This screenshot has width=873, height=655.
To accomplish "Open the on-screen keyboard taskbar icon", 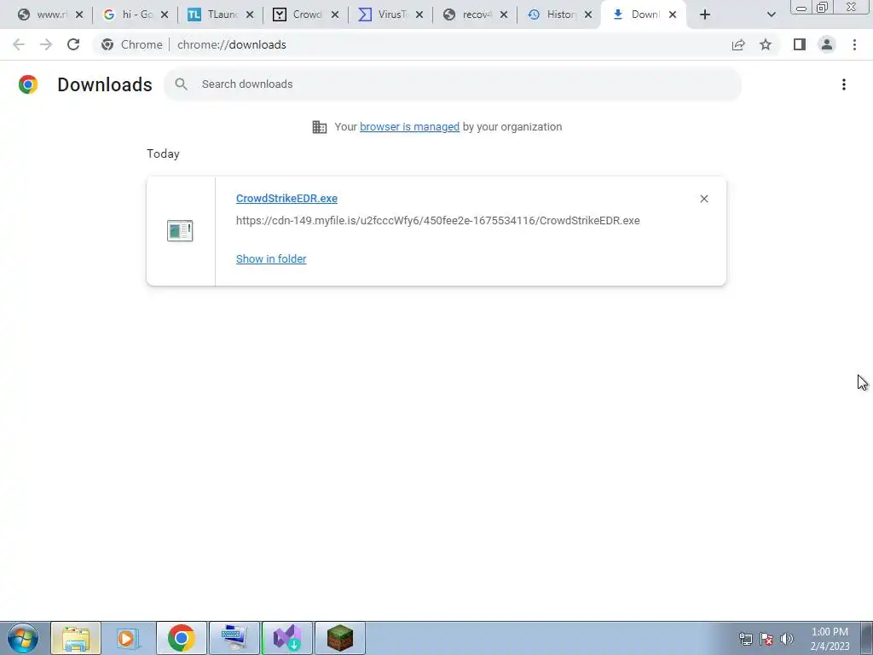I will tap(234, 638).
